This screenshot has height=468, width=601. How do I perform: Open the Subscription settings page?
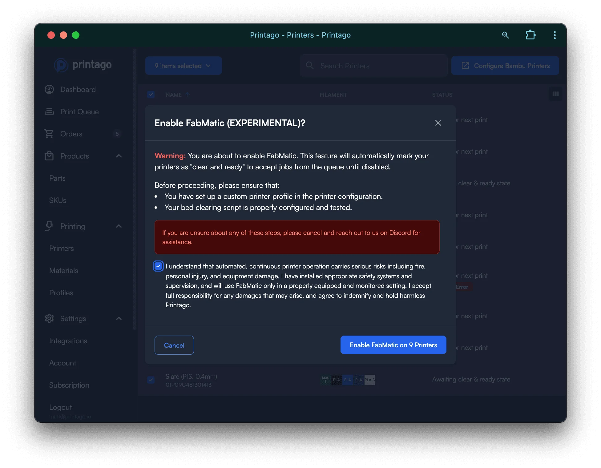coord(69,385)
